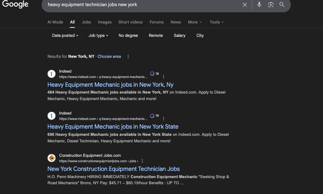The image size is (323, 194).
Task: Select the Salary filter chip
Action: (179, 35)
